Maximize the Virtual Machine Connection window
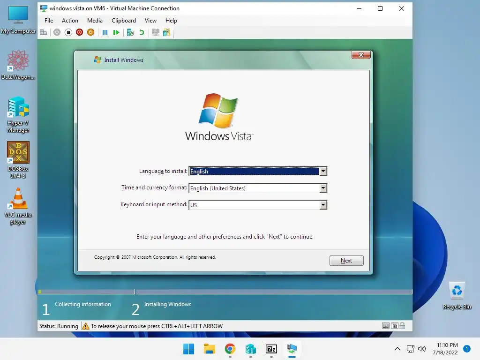480x360 pixels. [x=380, y=8]
